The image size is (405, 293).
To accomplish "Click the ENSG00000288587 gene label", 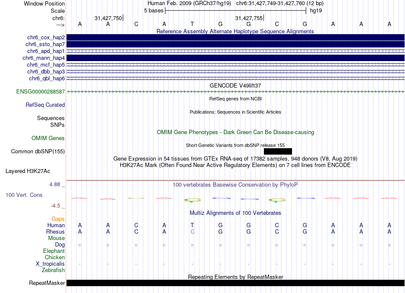I will click(40, 92).
